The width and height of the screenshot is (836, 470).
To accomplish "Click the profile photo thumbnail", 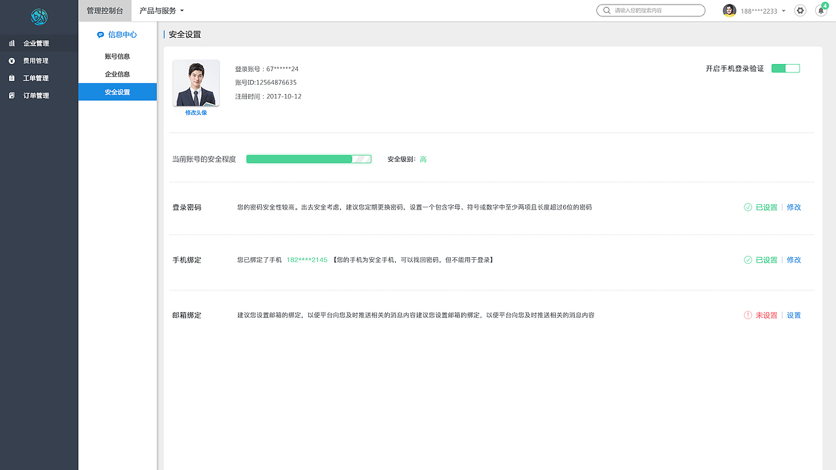I will tap(196, 83).
